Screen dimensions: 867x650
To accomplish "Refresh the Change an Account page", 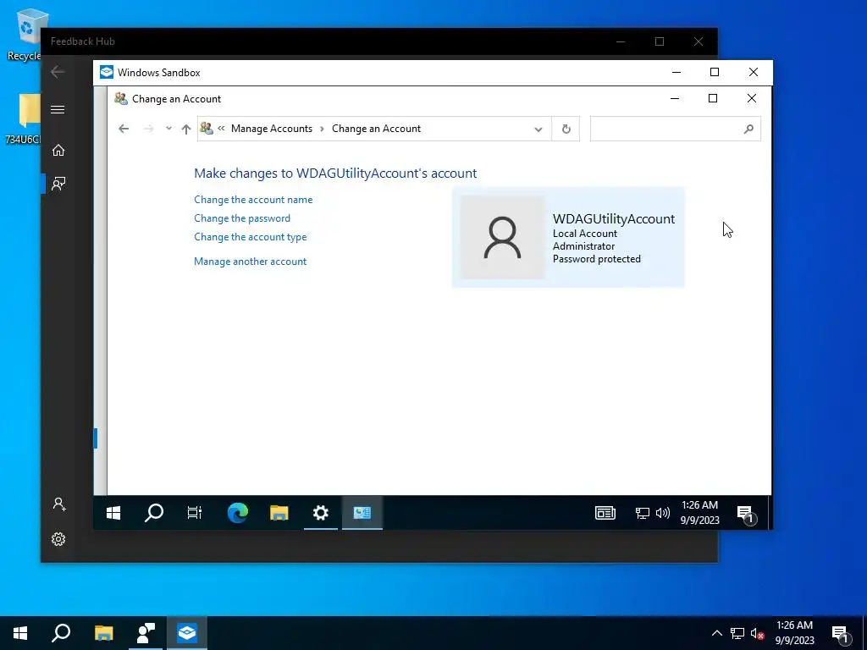I will [566, 129].
